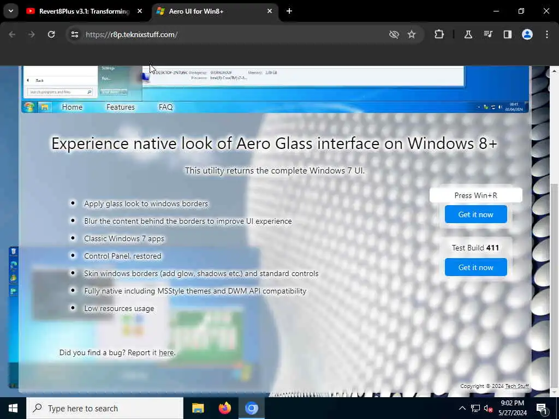Open the bug report 'here' link
Viewport: 559px width, 419px height.
point(166,353)
